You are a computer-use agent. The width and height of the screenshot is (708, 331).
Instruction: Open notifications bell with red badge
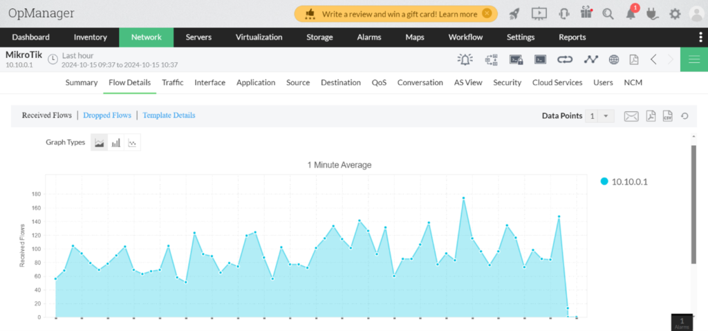point(631,13)
